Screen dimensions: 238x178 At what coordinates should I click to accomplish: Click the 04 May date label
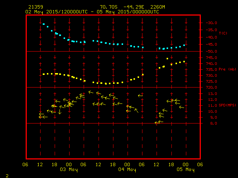(127, 169)
